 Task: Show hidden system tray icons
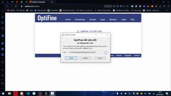[113, 94]
